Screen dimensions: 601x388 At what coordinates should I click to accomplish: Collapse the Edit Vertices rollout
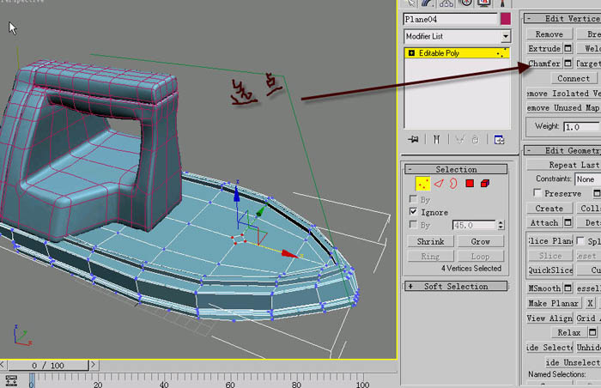tap(562, 18)
